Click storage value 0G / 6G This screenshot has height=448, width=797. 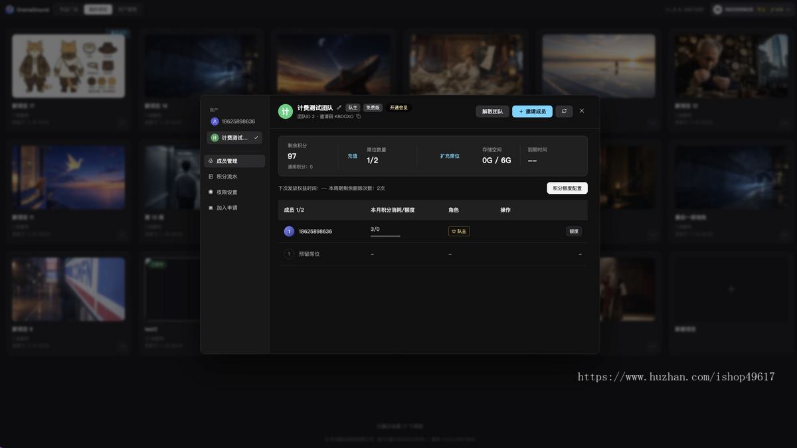point(497,161)
